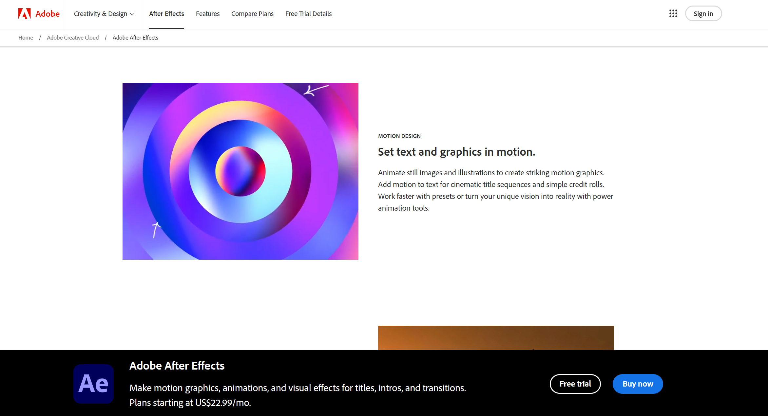Click the Sign in button

[703, 14]
